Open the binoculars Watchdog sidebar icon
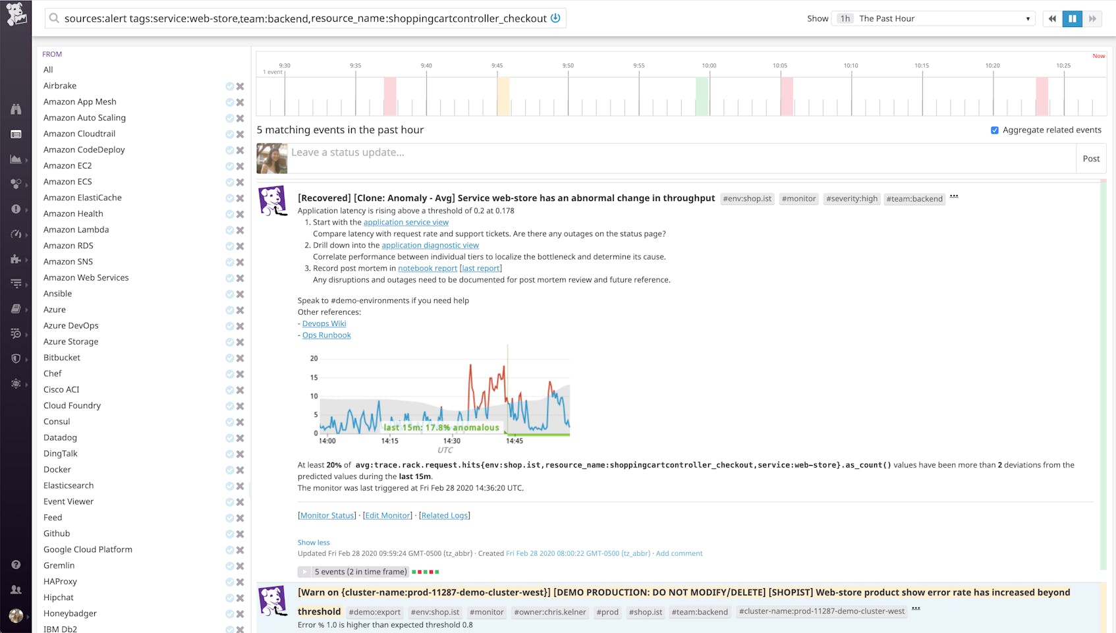Screen dimensions: 1116x633 coord(16,109)
